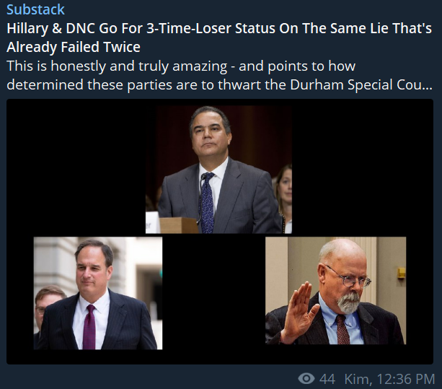Click the purple tie in the lower-left photo

[x=89, y=327]
